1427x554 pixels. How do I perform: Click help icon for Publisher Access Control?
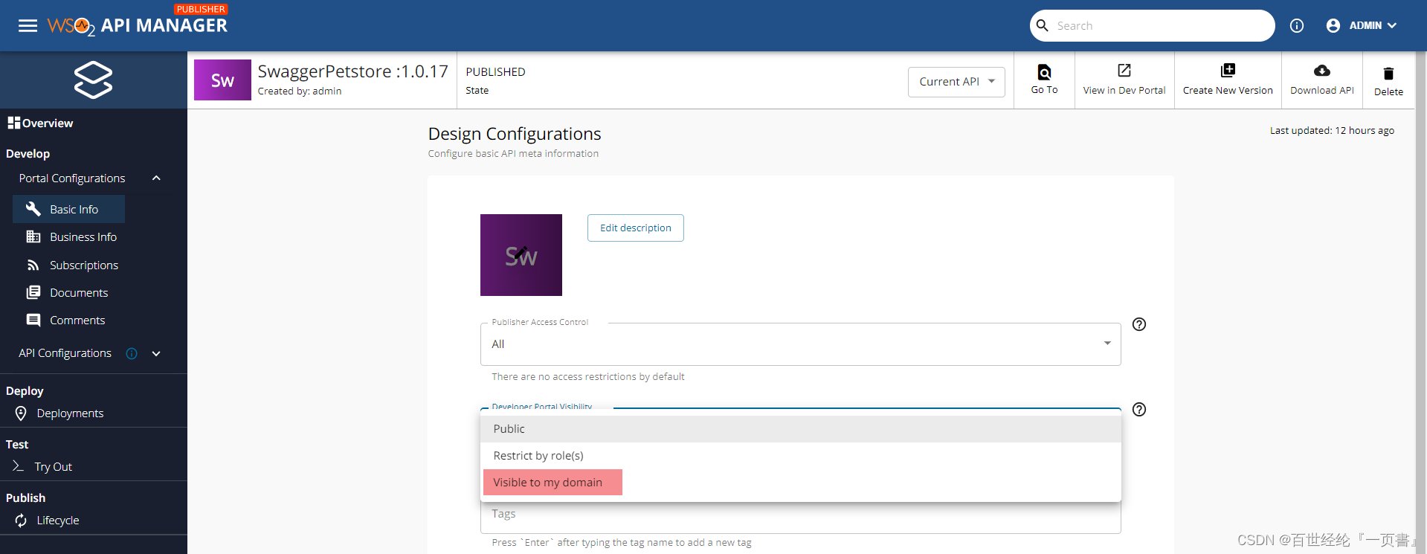tap(1139, 324)
